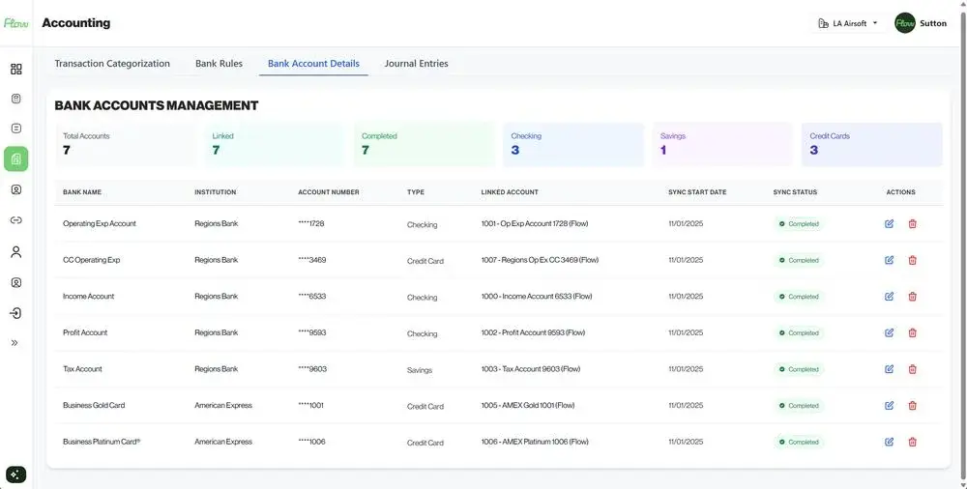Screen dimensions: 967x489
Task: Click Completed status badge for Tax Account
Action: (x=799, y=369)
